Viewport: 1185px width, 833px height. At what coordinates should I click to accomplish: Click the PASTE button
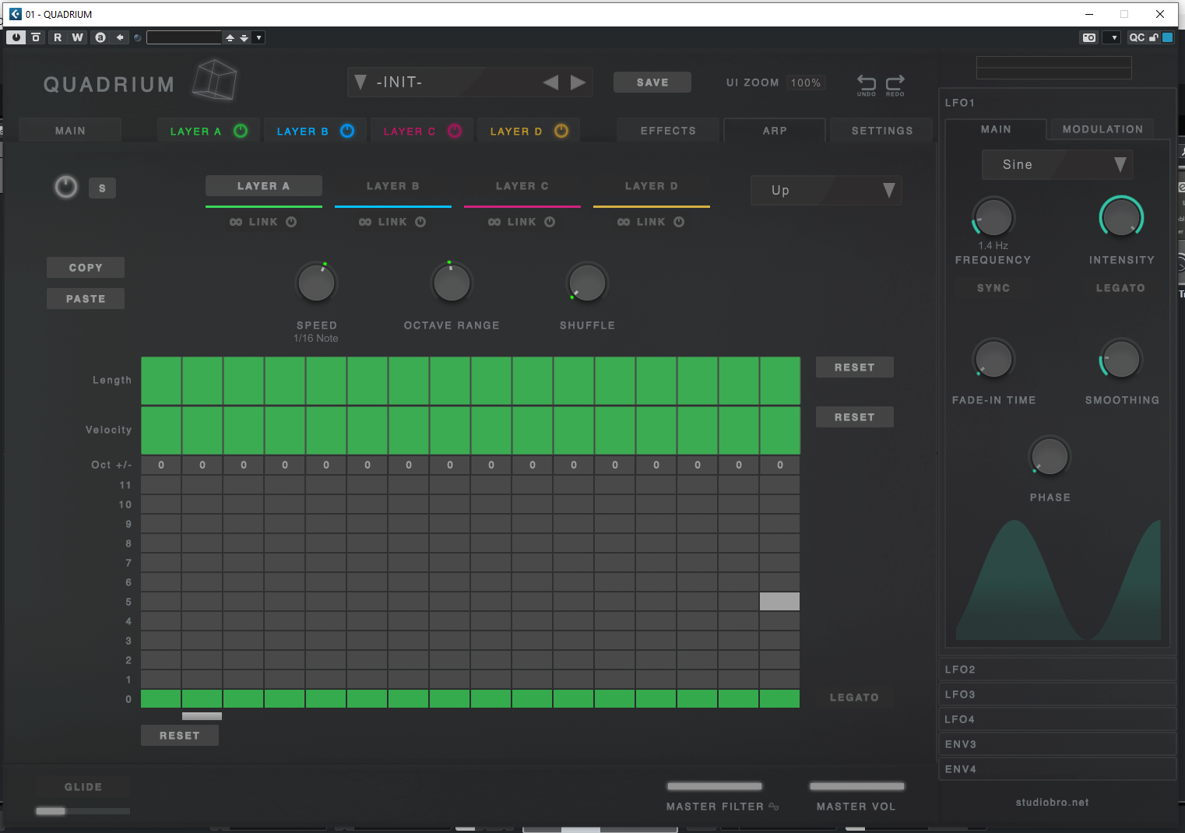(86, 298)
